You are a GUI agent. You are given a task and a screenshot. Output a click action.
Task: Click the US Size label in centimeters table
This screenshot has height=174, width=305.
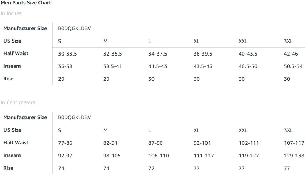pyautogui.click(x=12, y=130)
